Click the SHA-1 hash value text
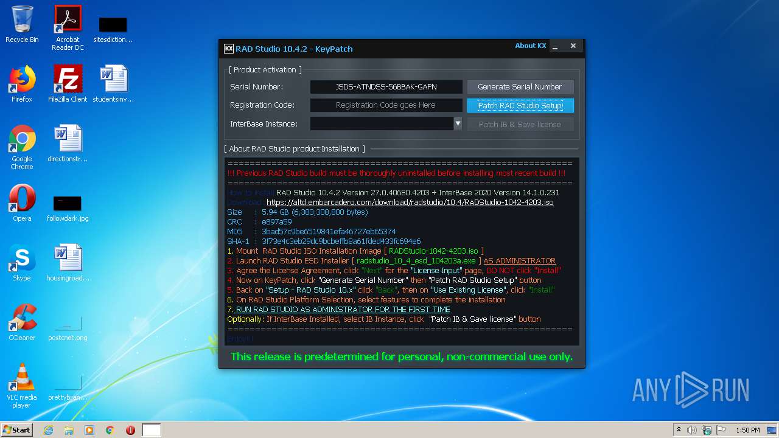 [341, 242]
